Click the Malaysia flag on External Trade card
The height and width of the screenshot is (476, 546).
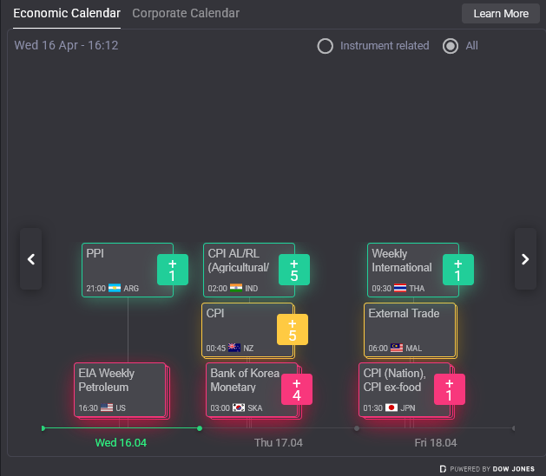[397, 348]
